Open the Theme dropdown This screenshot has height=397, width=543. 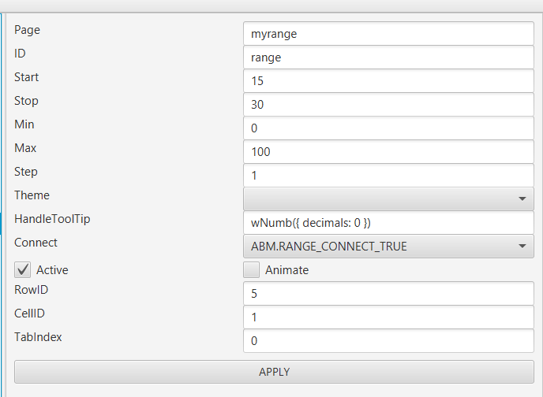click(388, 198)
